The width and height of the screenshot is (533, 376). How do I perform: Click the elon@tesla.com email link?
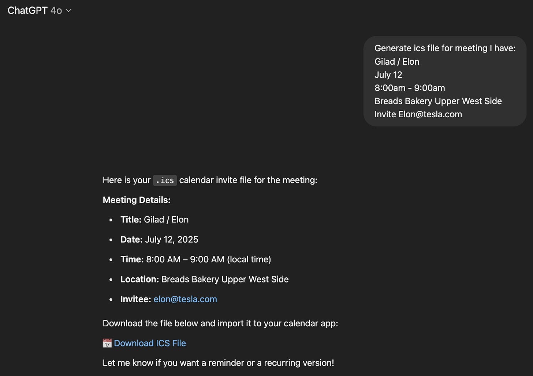tap(185, 299)
